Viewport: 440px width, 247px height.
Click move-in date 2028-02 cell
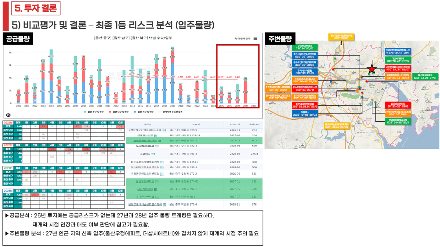(x=235, y=154)
